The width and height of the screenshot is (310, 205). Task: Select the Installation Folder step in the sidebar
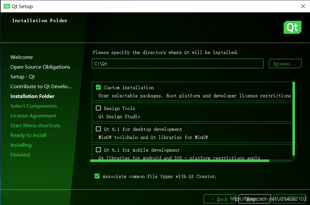pos(33,96)
